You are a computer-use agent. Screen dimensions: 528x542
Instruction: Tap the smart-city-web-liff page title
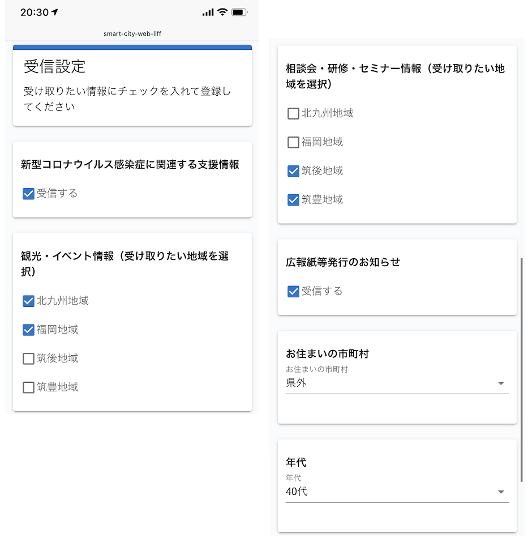point(132,33)
